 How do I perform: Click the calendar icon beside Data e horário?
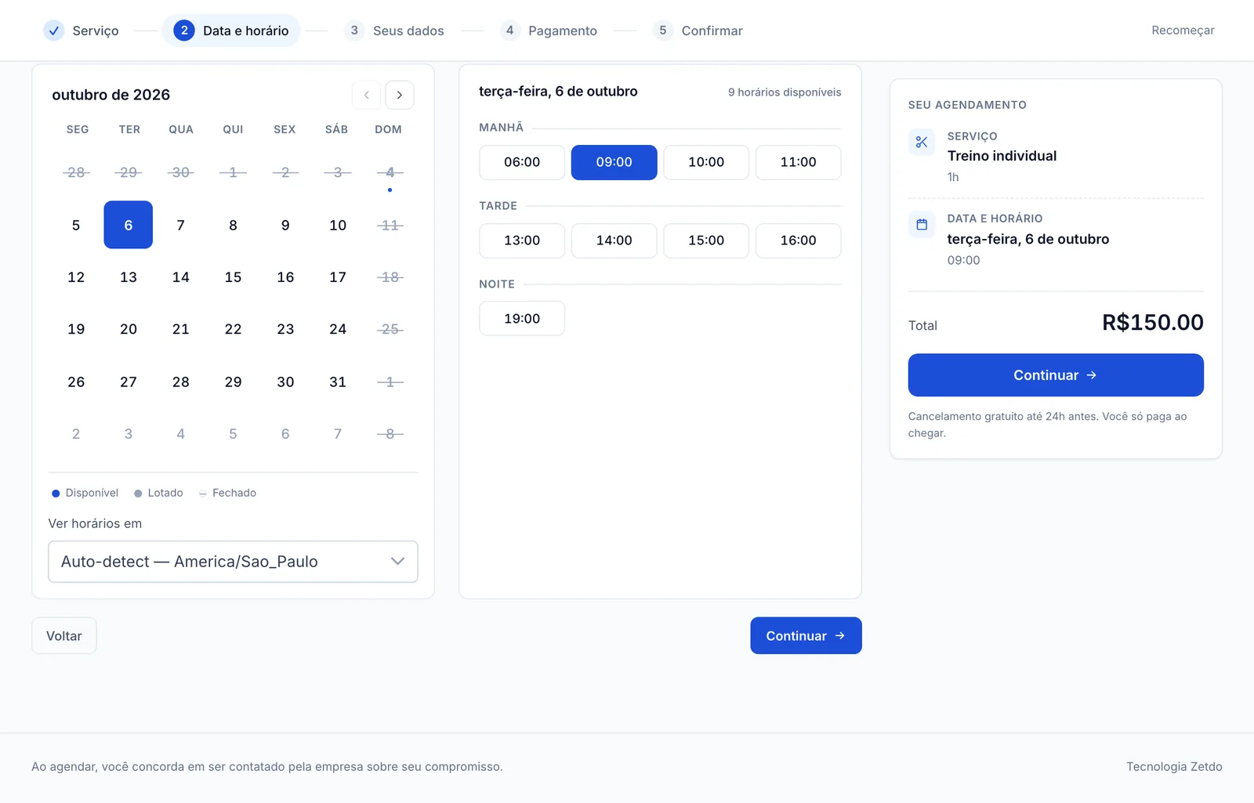click(x=922, y=225)
